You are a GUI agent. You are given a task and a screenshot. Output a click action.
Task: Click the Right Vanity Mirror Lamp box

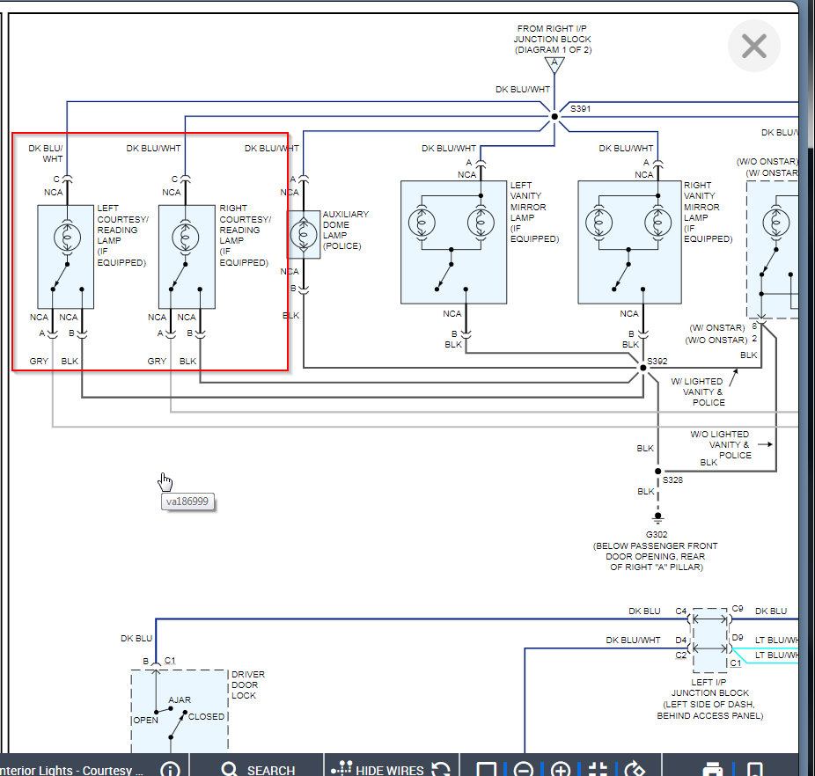(630, 242)
